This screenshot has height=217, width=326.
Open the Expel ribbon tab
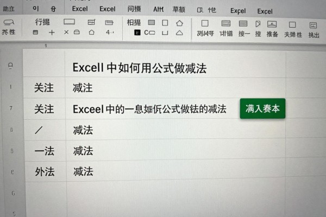pyautogui.click(x=238, y=11)
